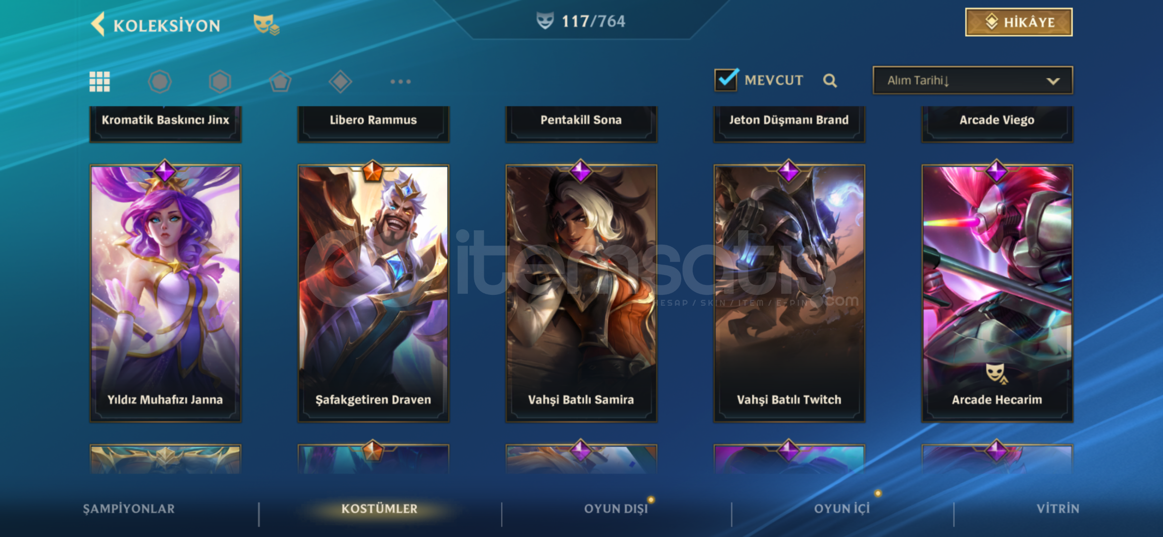Select the grid view all skins filter
1163x537 pixels.
coord(100,82)
